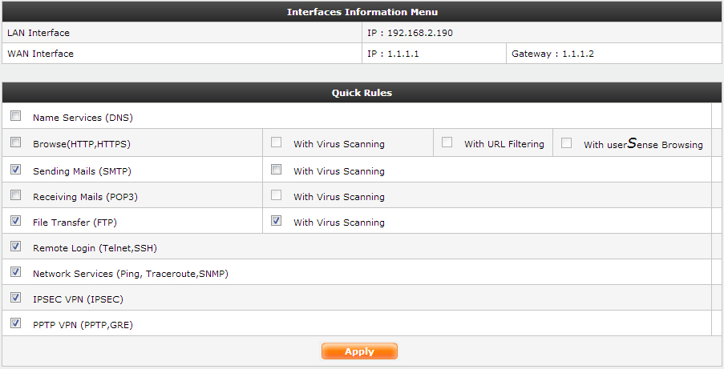Uncheck Sending Mails (SMTP) rule
724x369 pixels.
[x=16, y=170]
